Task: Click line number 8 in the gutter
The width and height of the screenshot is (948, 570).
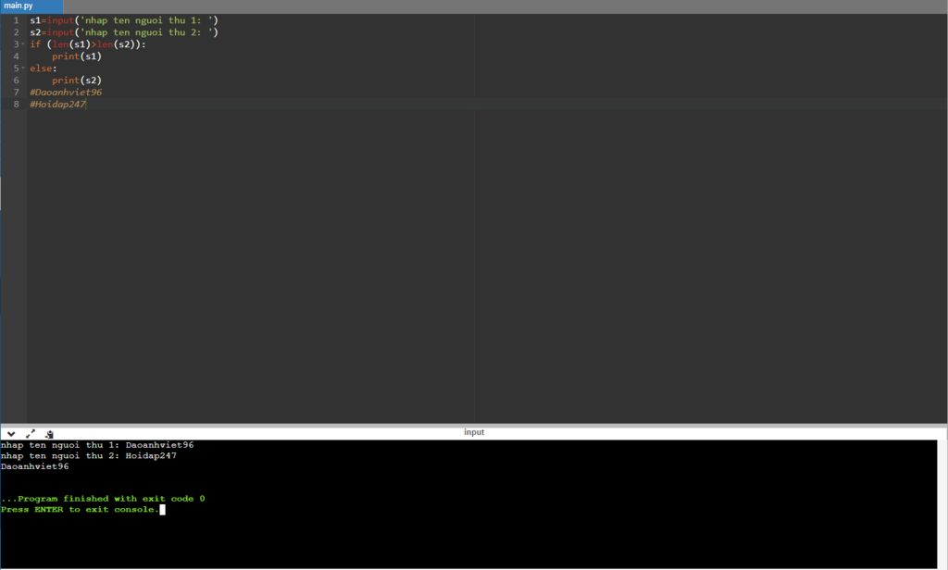Action: click(x=17, y=105)
